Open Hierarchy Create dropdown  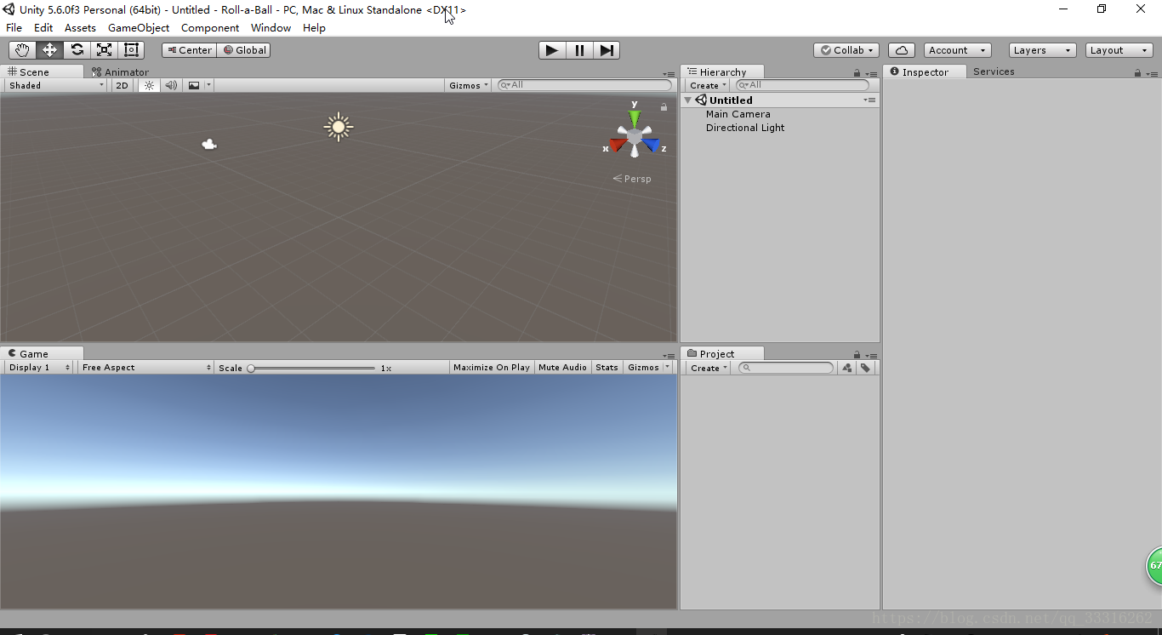pyautogui.click(x=708, y=85)
